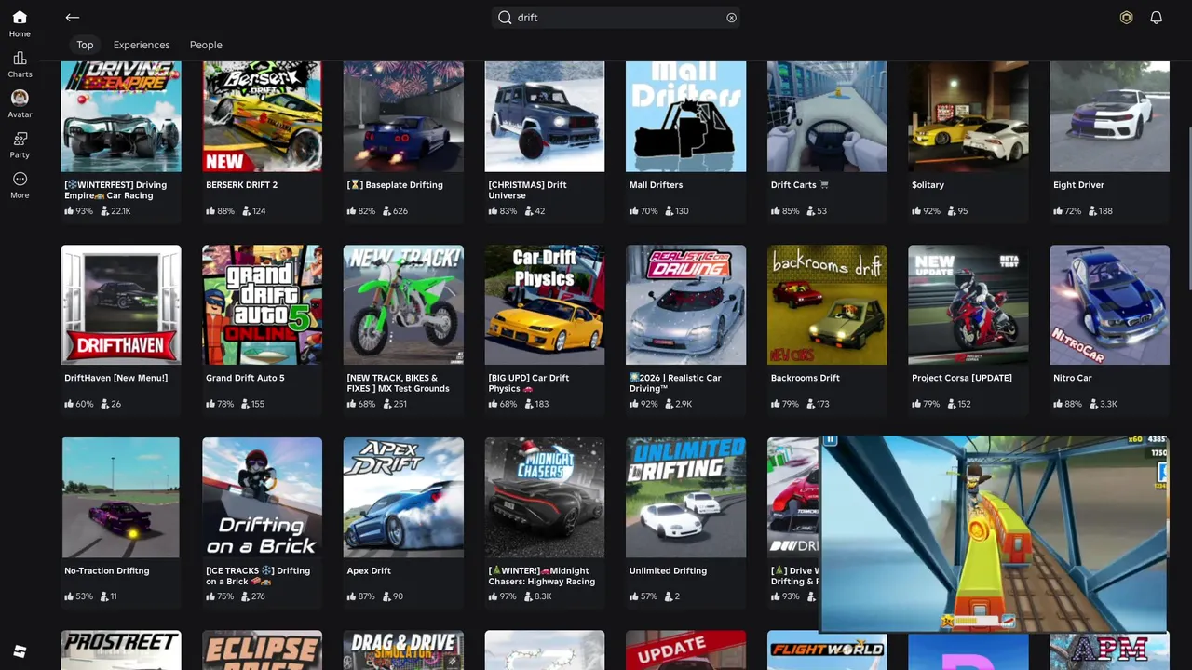
Task: Open Mall Drifters thumbnail
Action: pyautogui.click(x=685, y=116)
